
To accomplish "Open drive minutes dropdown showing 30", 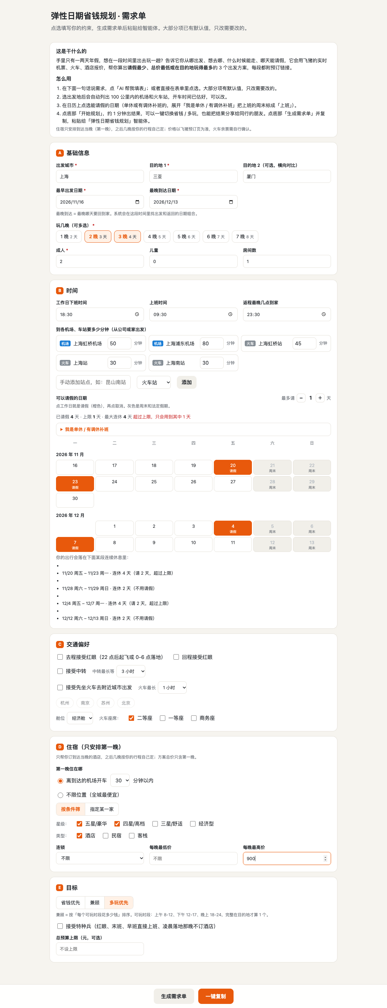I will [x=121, y=781].
